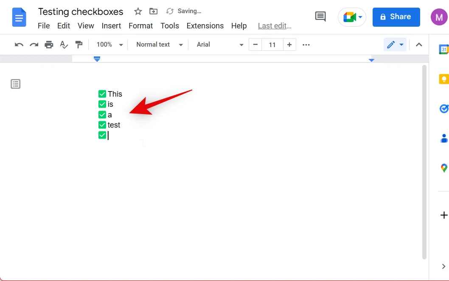Viewport: 449px width, 281px height.
Task: Click the Testing checkboxes title field
Action: point(81,12)
